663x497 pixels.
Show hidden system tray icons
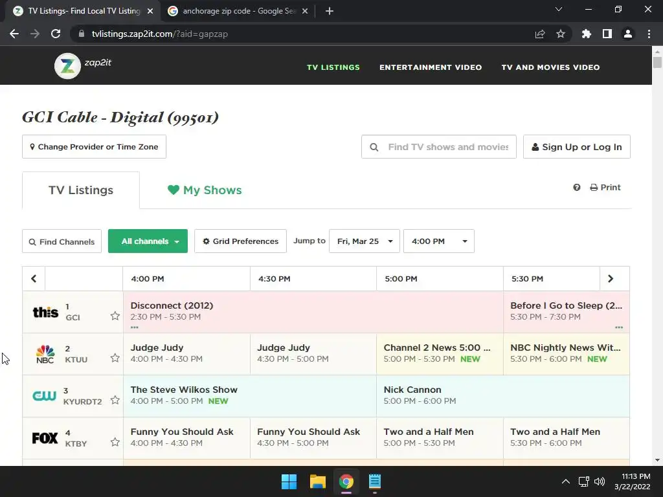pyautogui.click(x=565, y=481)
